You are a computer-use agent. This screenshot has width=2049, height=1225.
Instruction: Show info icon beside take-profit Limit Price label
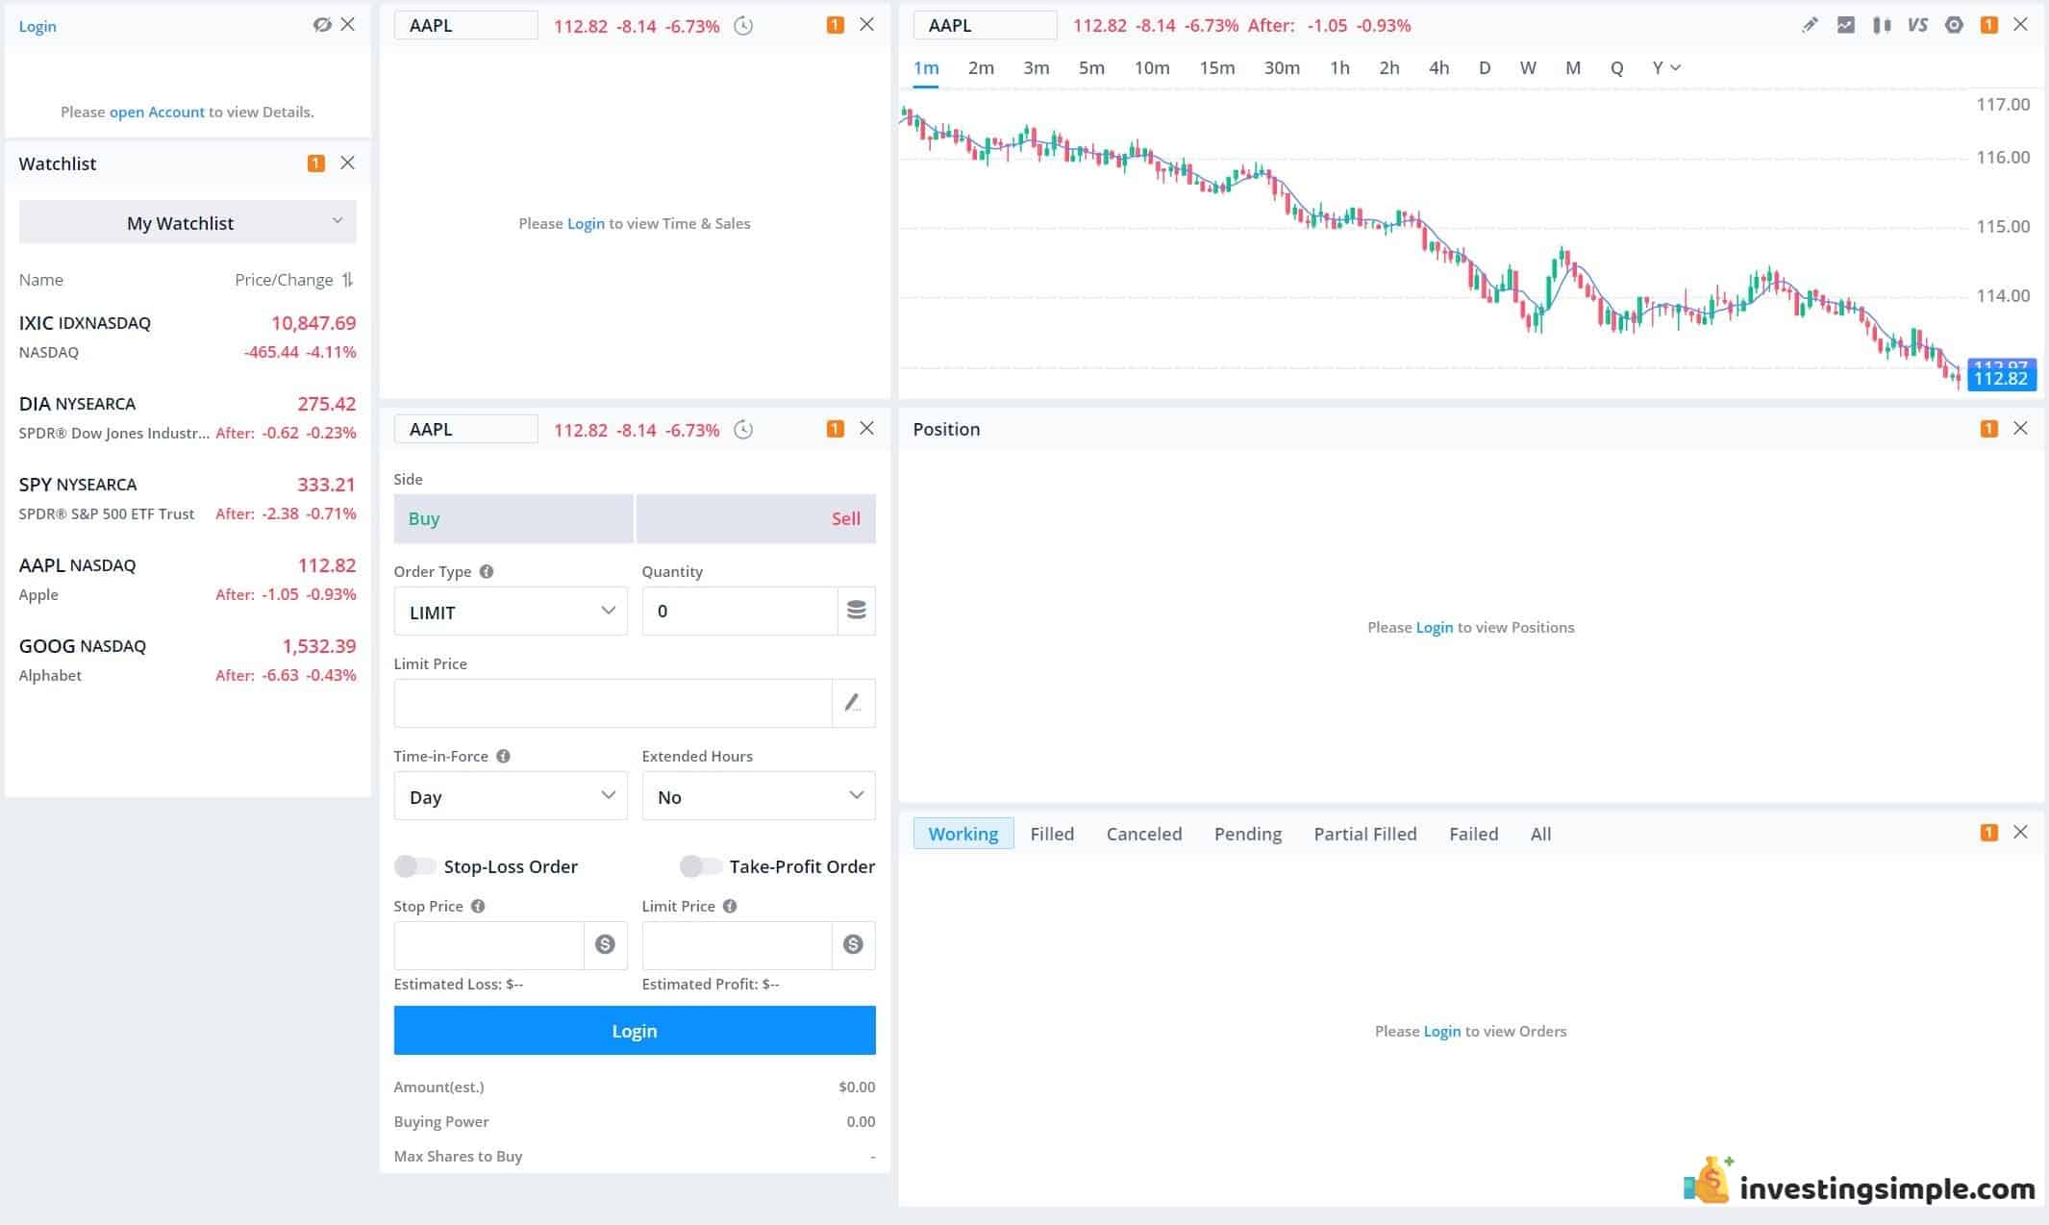click(x=730, y=907)
